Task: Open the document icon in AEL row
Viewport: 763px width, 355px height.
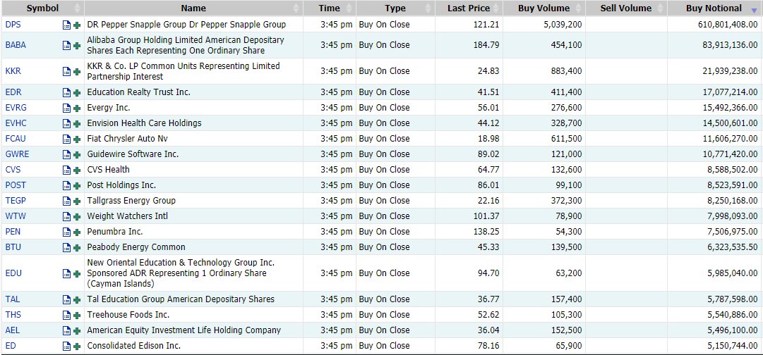Action: point(66,331)
